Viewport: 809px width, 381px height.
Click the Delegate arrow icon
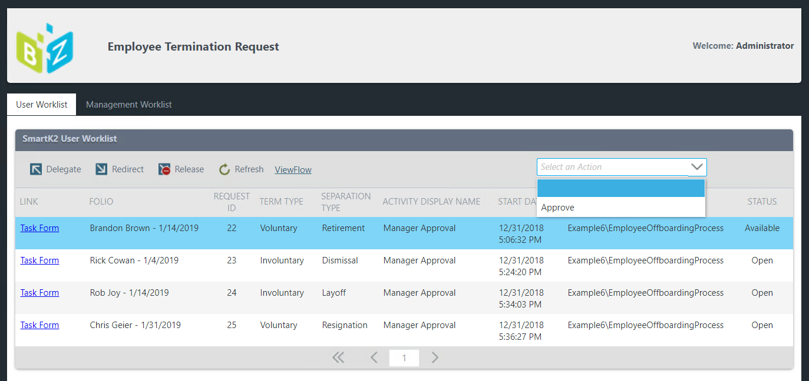click(x=36, y=169)
